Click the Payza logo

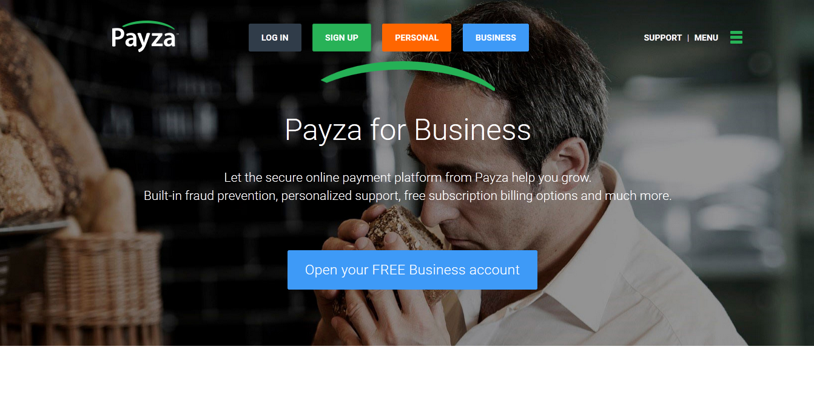(145, 36)
